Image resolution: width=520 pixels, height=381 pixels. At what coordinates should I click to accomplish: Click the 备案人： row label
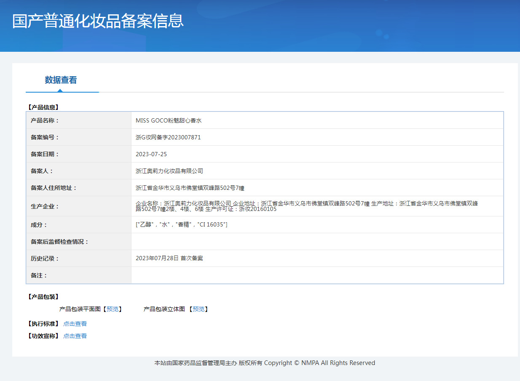point(42,171)
